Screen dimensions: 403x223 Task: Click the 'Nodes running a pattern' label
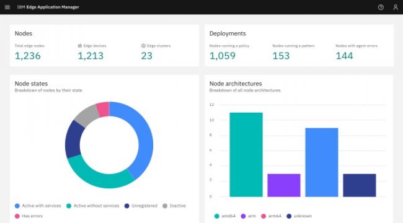(x=293, y=46)
